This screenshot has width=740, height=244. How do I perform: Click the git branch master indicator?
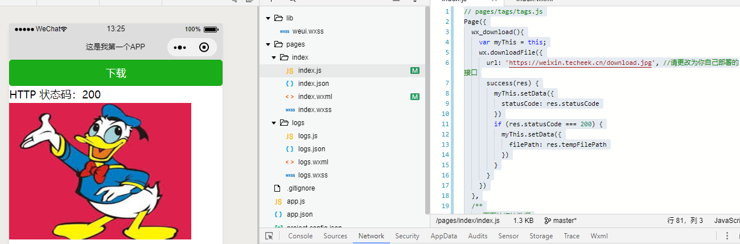(x=560, y=220)
